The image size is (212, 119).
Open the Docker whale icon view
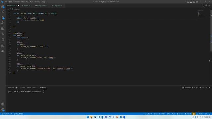pos(3,51)
